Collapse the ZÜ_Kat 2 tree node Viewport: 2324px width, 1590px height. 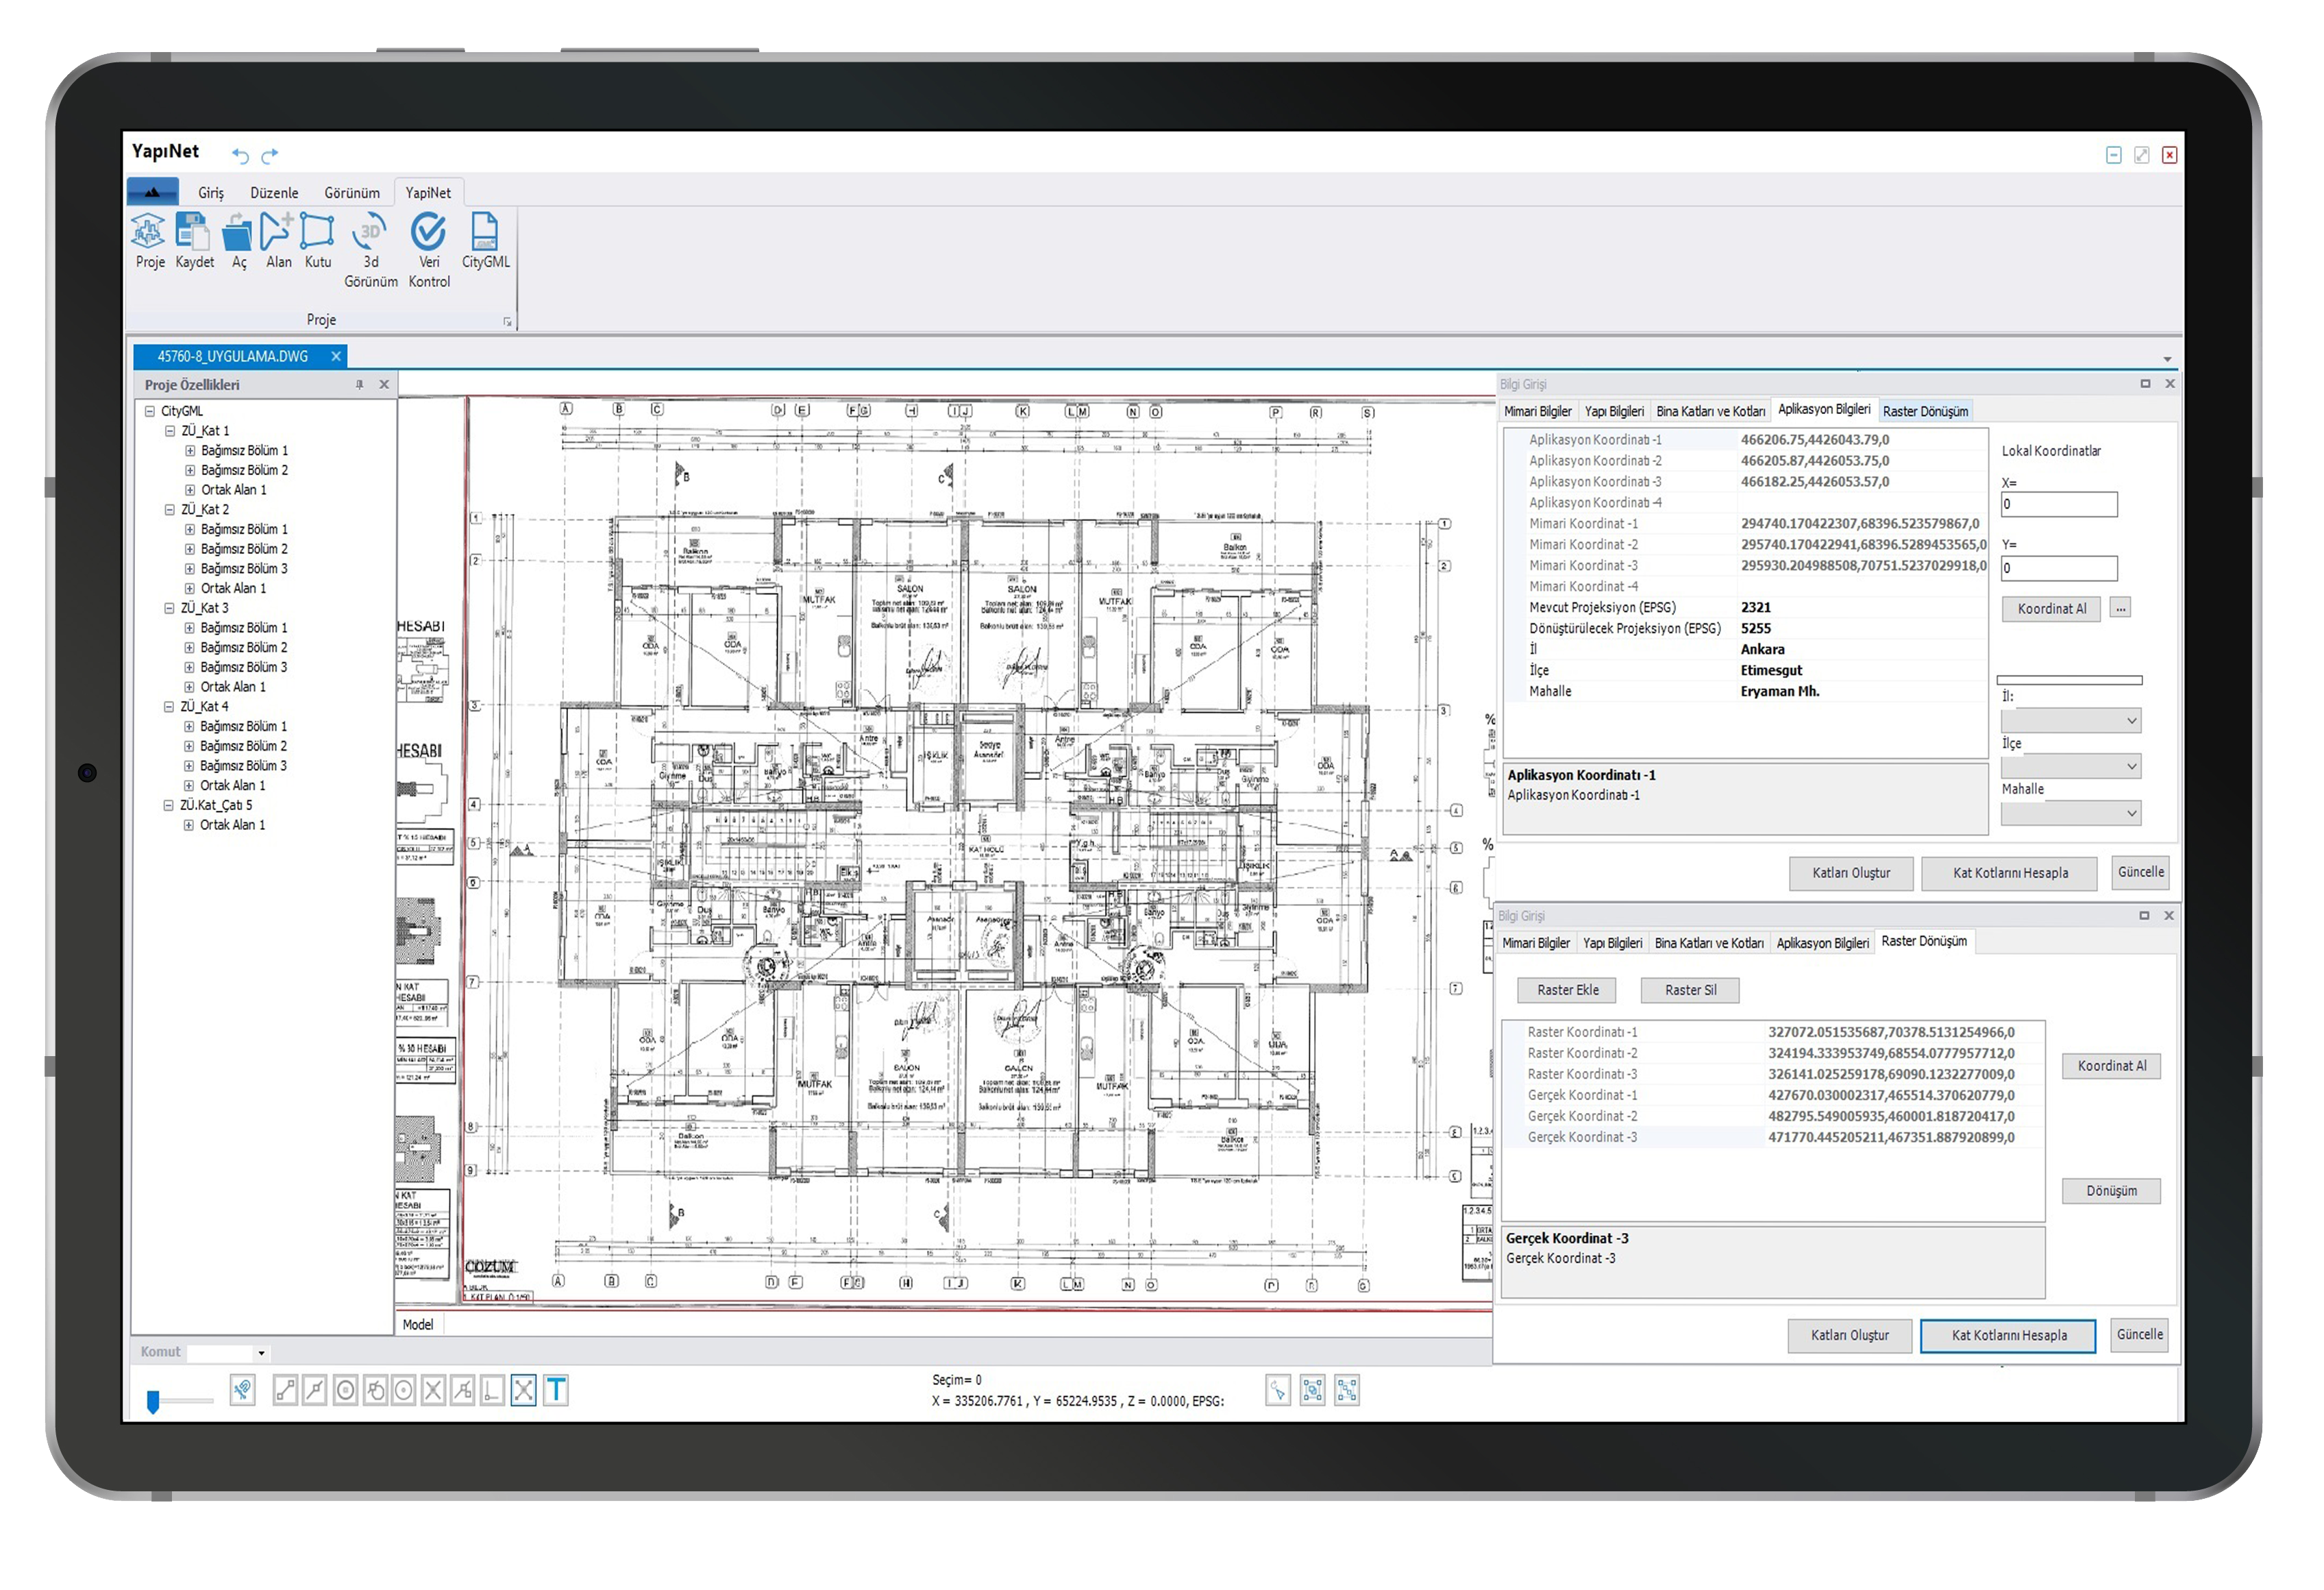pos(170,510)
